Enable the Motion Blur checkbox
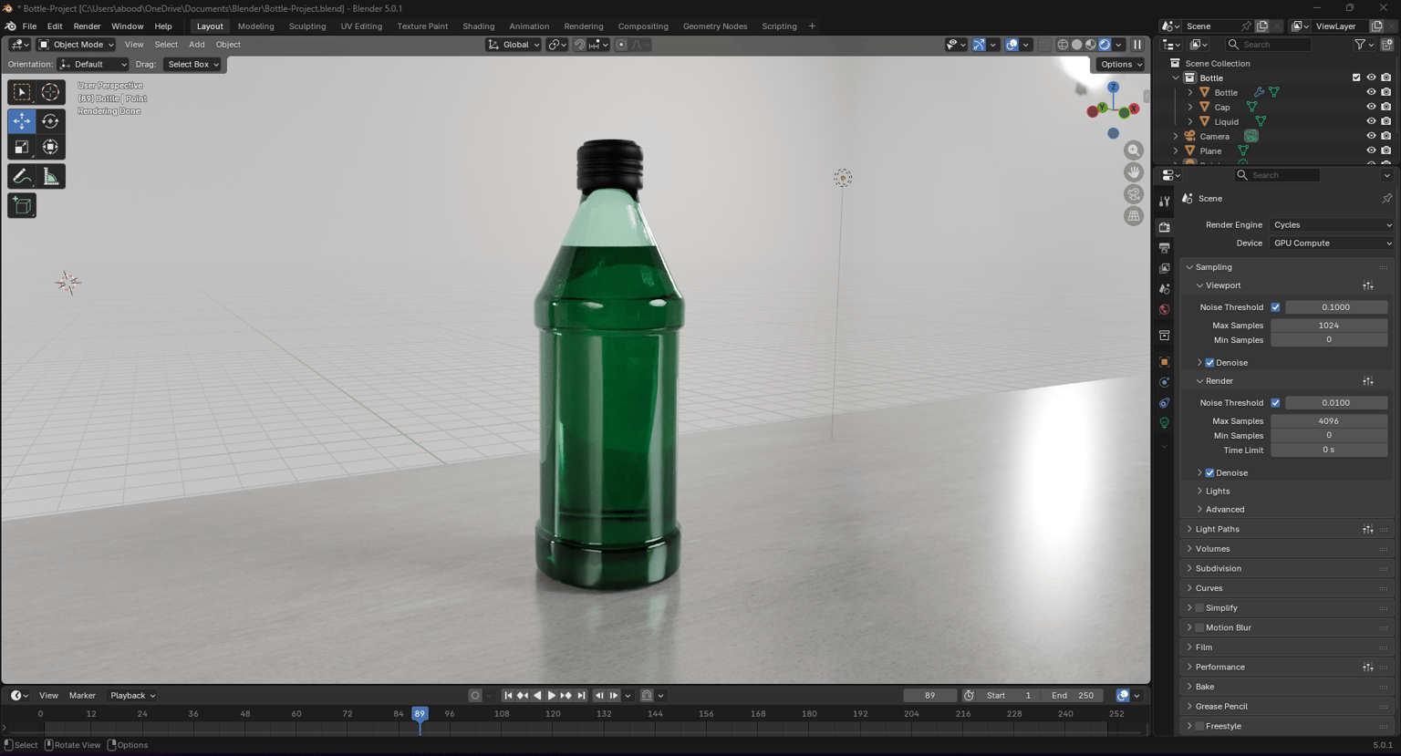Viewport: 1401px width, 756px height. 1199,628
